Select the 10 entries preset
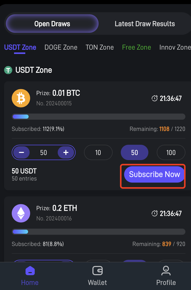This screenshot has height=290, width=191. click(98, 153)
